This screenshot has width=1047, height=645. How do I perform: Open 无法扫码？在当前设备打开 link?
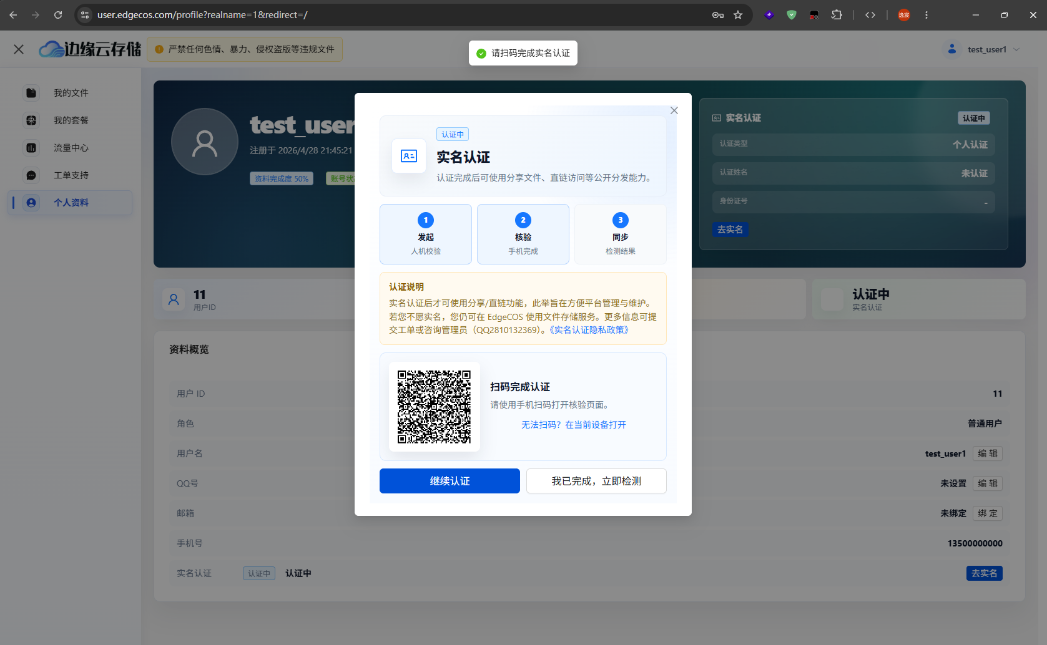[574, 425]
